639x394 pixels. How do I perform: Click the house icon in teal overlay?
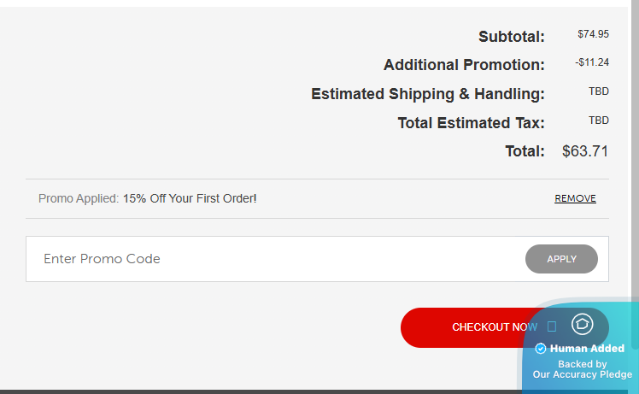pos(582,324)
